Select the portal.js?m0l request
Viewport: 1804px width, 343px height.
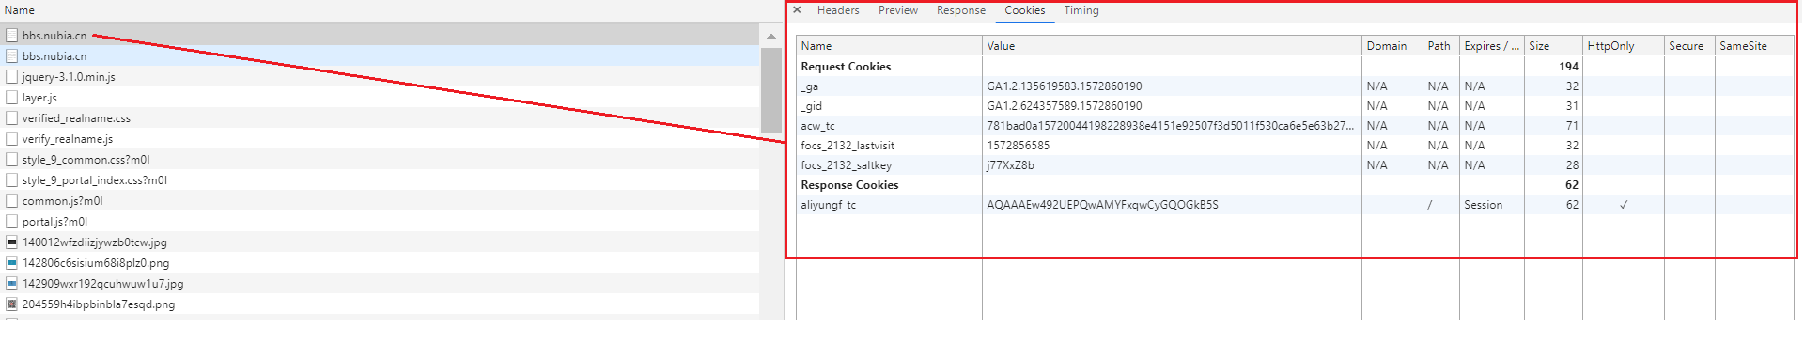[380, 221]
